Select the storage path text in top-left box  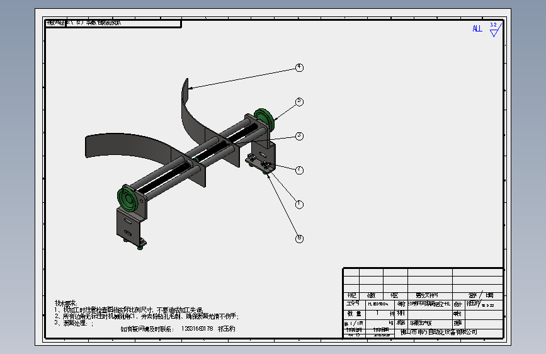[x=84, y=23]
